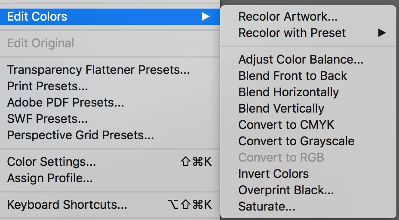Open Perspective Grid Presets...
The image size is (399, 220).
110,135
